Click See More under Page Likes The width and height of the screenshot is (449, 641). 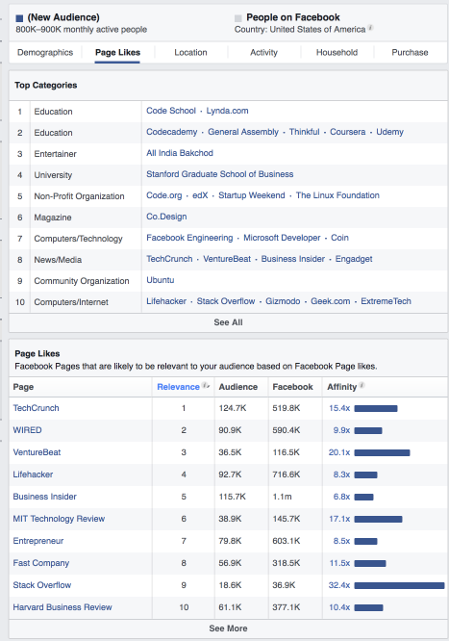point(228,628)
